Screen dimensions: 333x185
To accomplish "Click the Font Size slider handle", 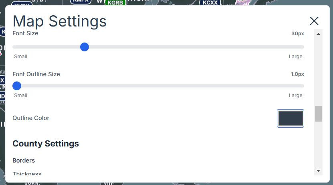I will click(x=85, y=47).
